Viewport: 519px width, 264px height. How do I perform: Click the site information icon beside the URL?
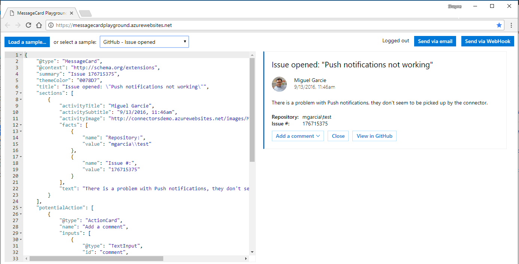pos(51,25)
